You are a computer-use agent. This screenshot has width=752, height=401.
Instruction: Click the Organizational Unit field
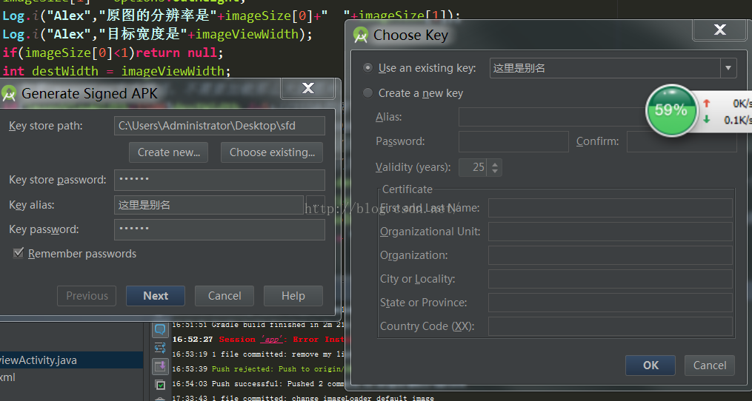[x=610, y=232]
